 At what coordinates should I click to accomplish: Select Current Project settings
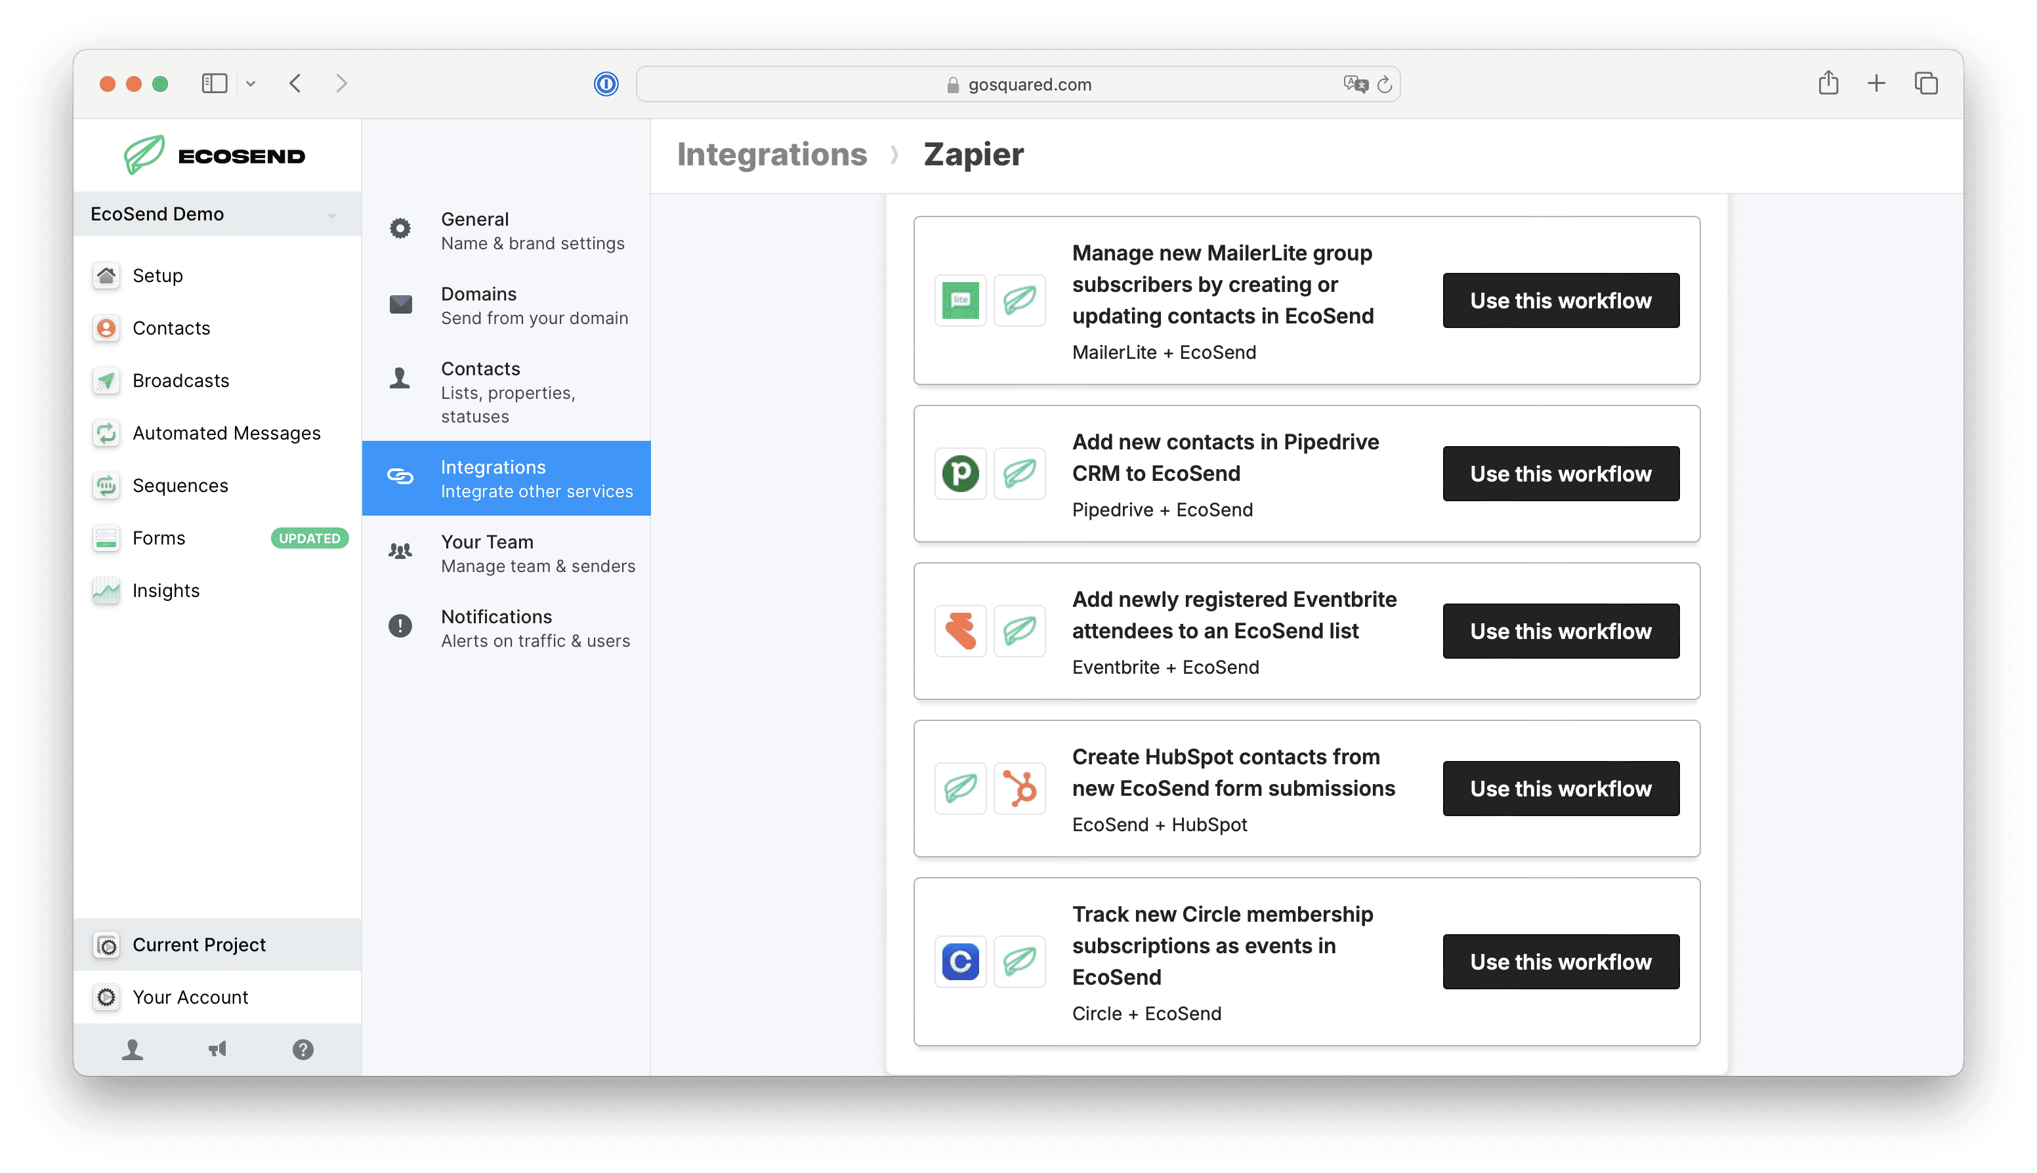click(217, 945)
